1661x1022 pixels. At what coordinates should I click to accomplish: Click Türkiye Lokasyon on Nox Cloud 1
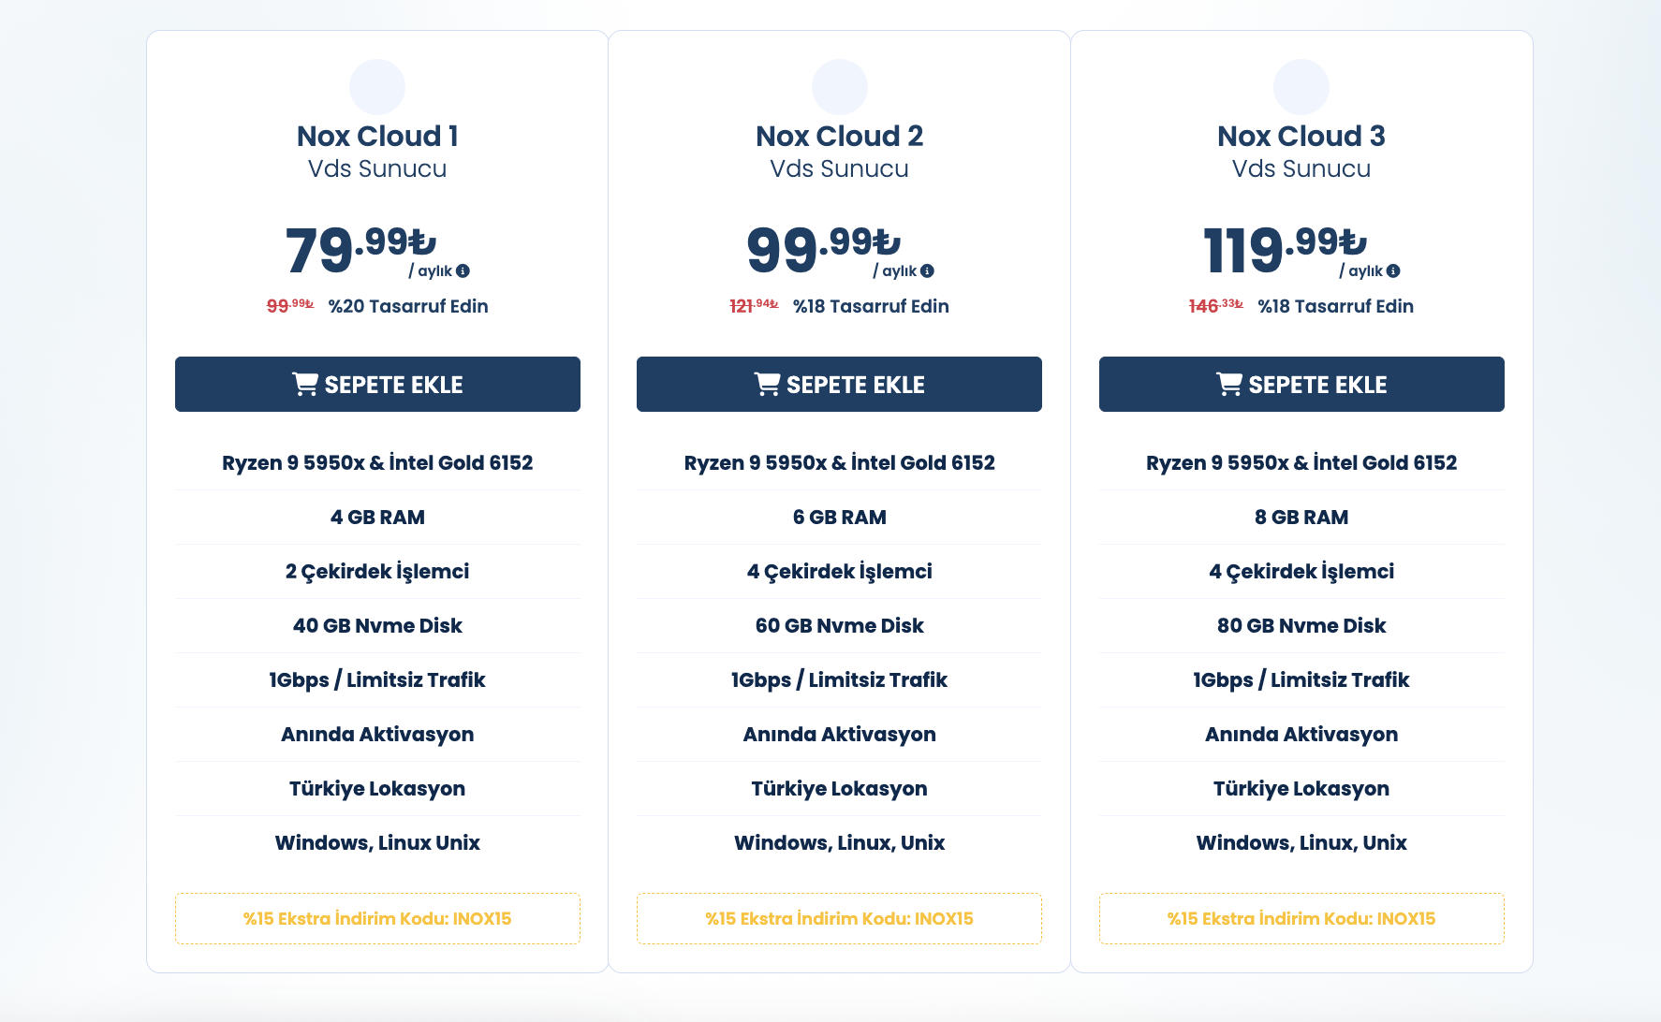pos(377,789)
